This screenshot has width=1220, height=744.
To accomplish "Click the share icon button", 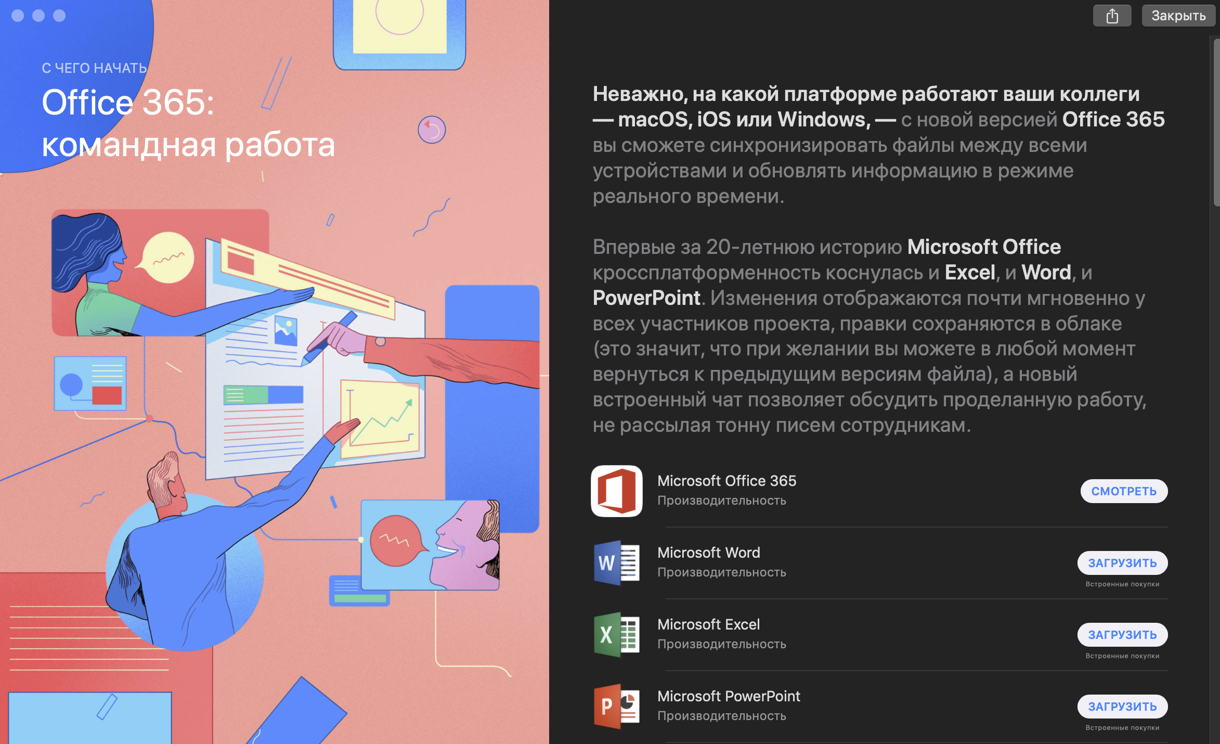I will 1112,16.
